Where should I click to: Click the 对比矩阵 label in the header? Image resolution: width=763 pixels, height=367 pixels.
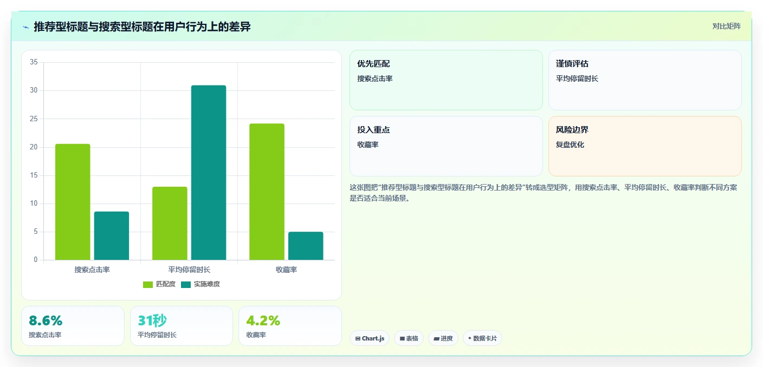click(x=726, y=26)
